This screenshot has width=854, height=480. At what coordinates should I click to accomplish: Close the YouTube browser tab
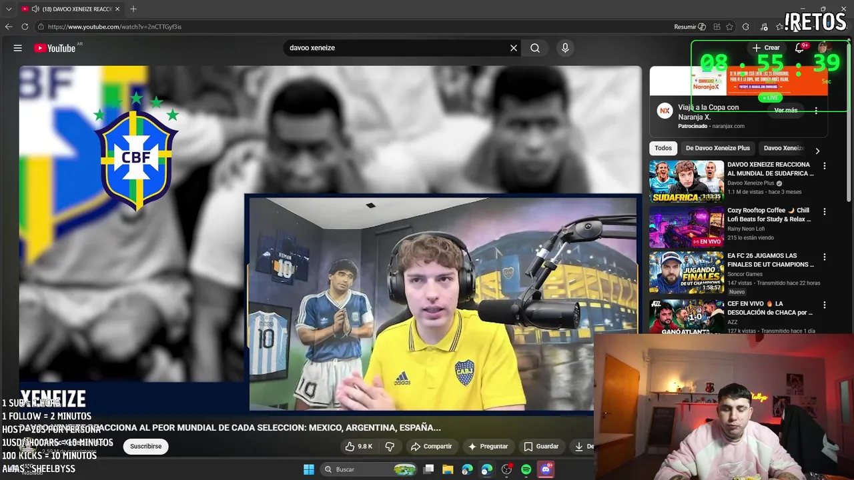(x=117, y=9)
